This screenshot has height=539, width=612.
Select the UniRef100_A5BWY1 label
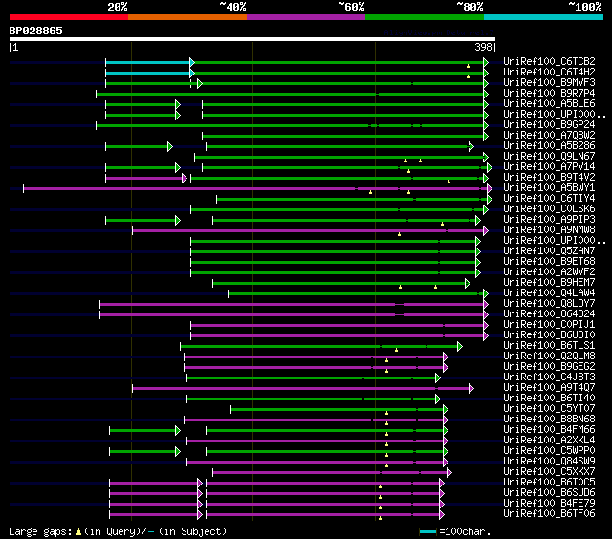pos(549,188)
